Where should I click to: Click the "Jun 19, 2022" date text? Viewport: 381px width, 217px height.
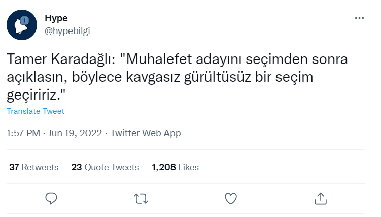pos(75,133)
